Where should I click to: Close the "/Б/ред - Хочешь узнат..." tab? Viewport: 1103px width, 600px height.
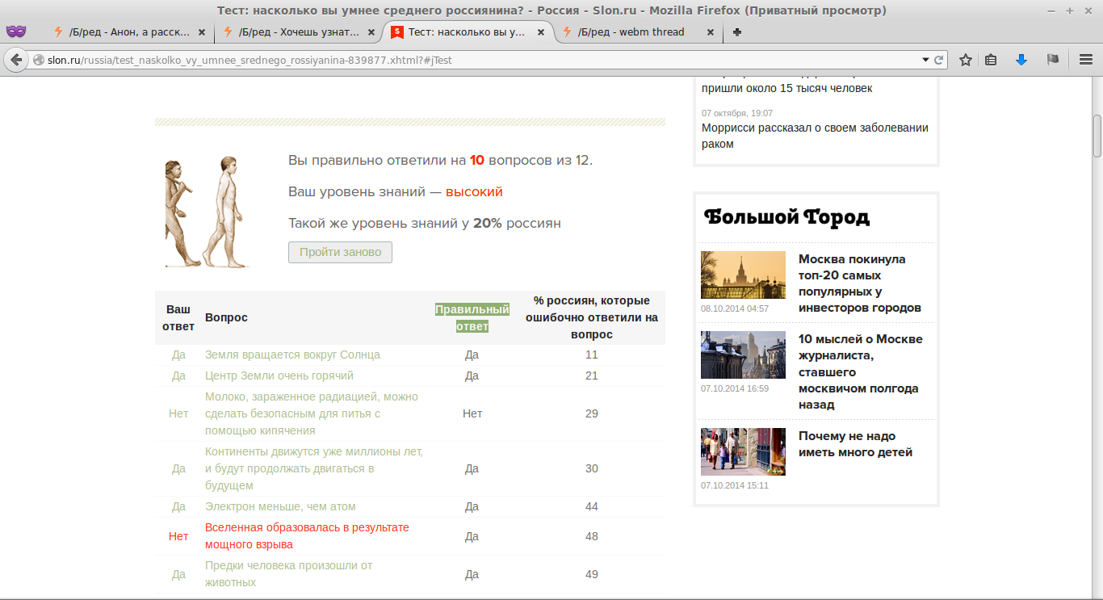(371, 32)
